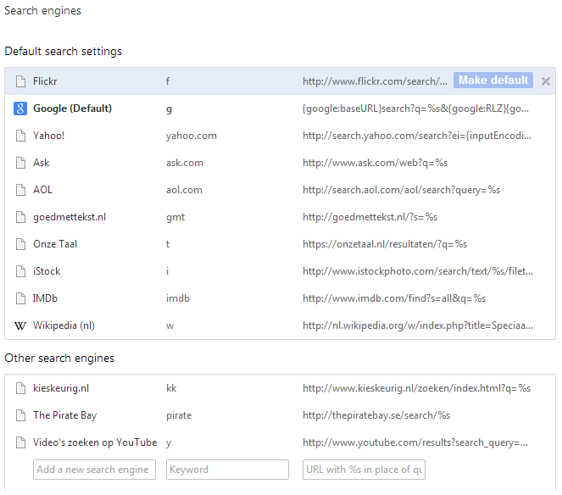The image size is (562, 495).
Task: Click the gmt keyword
Action: click(175, 218)
